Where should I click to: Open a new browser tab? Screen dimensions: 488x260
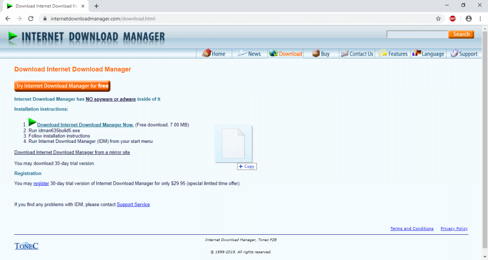(x=96, y=6)
